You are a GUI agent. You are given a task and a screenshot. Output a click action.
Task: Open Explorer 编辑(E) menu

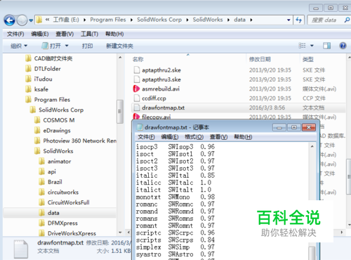pyautogui.click(x=40, y=34)
